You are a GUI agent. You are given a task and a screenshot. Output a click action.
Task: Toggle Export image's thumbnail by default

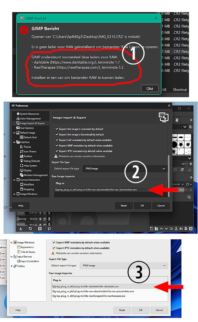click(57, 135)
